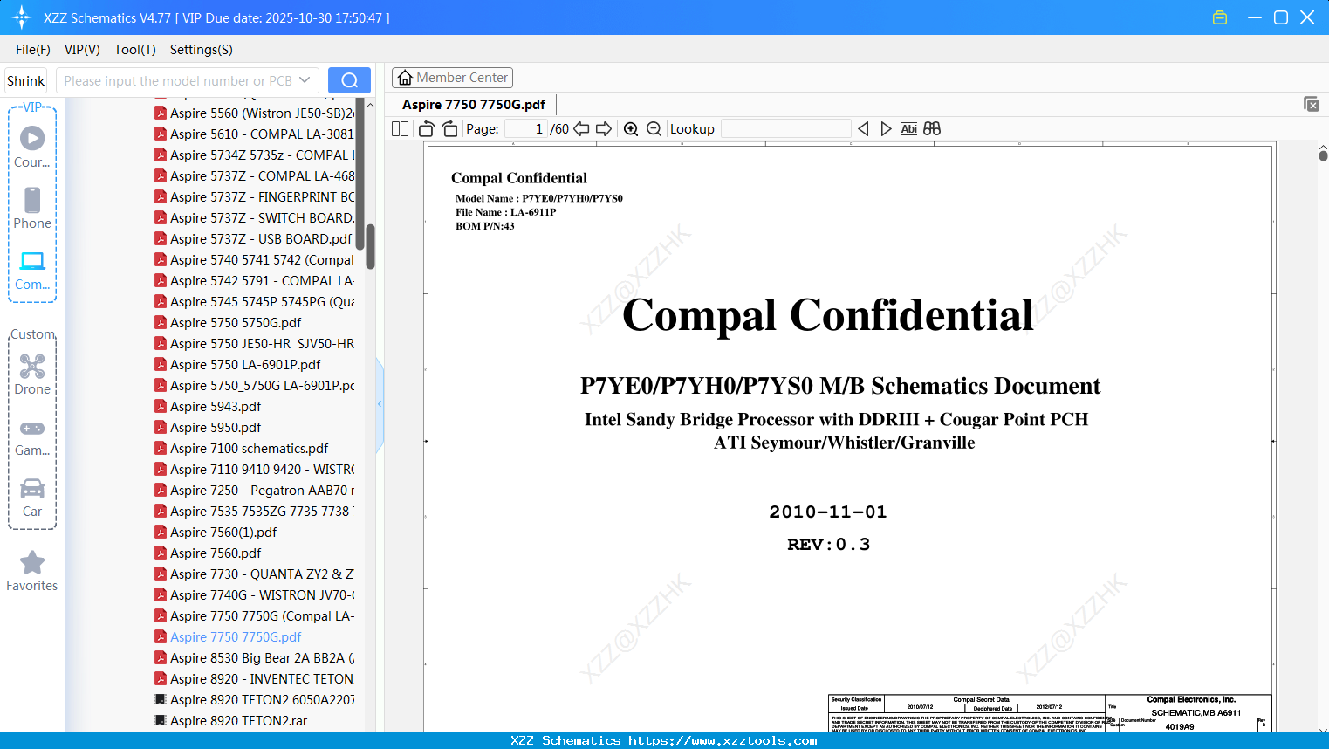Open Aspire 7100 schematics.pdf
Viewport: 1329px width, 749px height.
242,449
